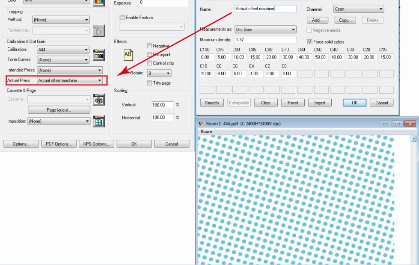This screenshot has width=419, height=265.
Task: Click the Smooth button
Action: tap(212, 103)
